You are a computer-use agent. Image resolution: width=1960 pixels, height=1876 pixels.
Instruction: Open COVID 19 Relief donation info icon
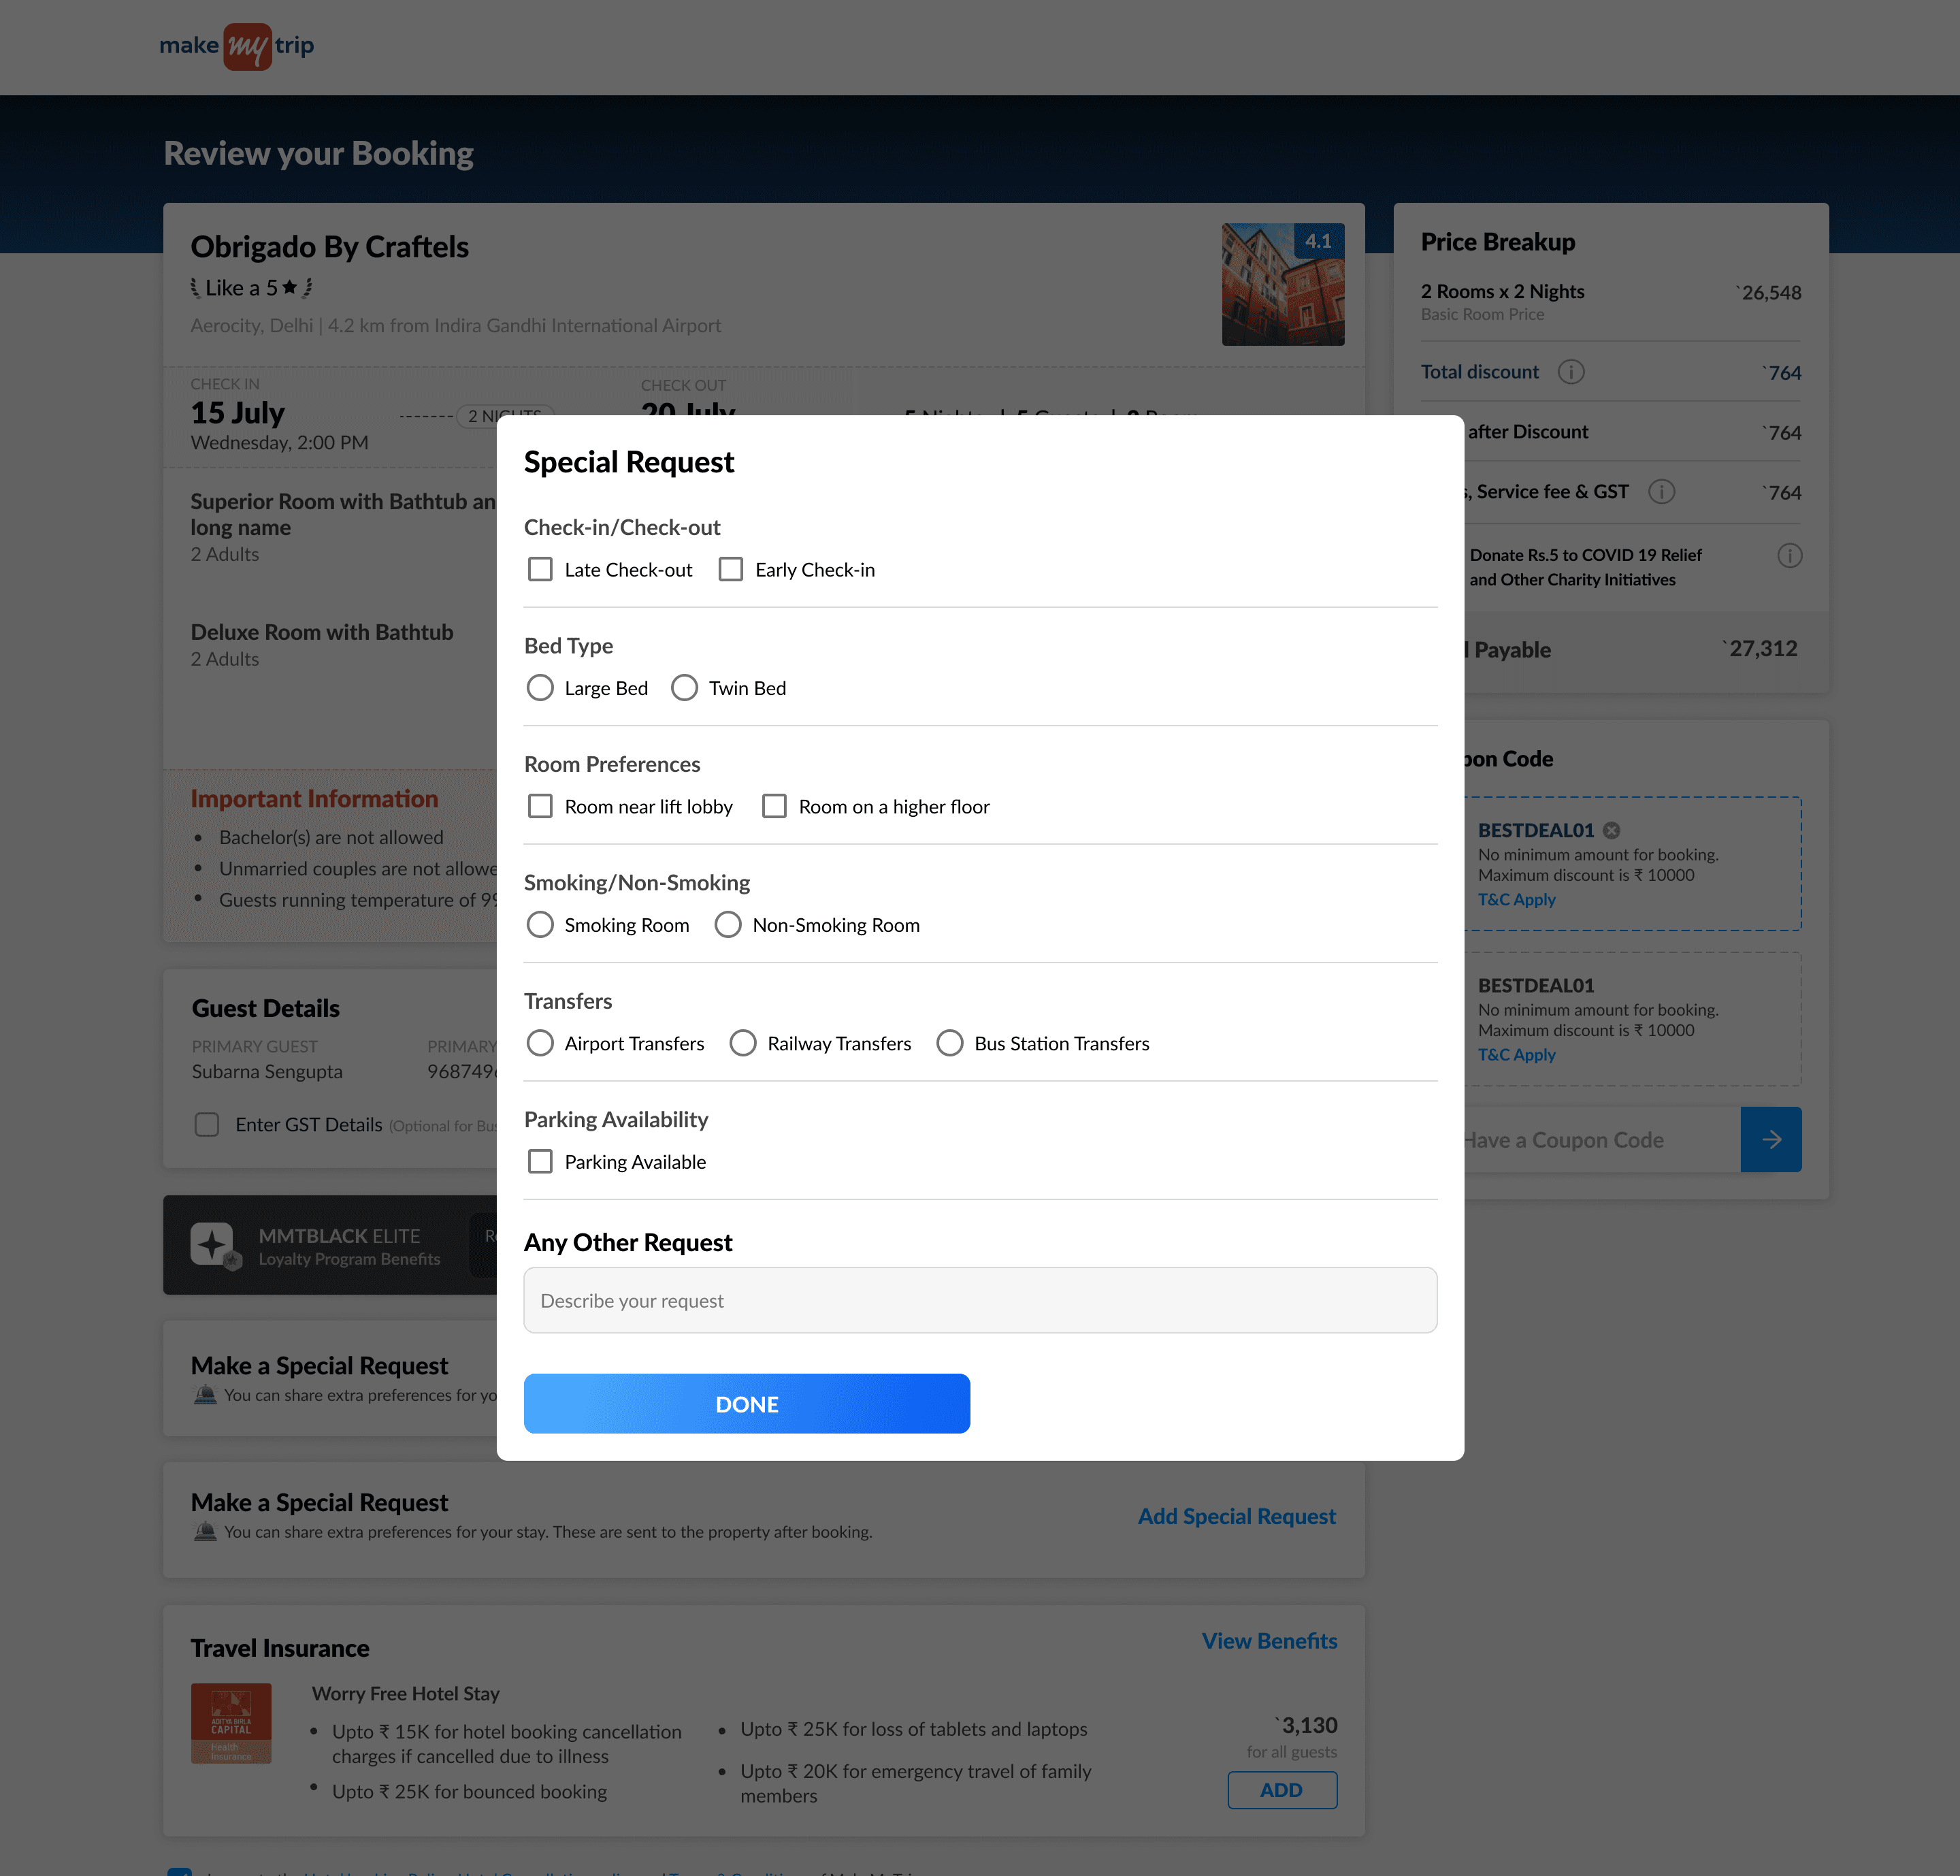[x=1789, y=556]
